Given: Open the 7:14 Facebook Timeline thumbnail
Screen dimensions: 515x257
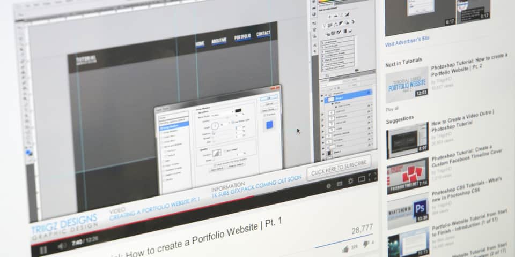Looking at the screenshot, I should [408, 176].
